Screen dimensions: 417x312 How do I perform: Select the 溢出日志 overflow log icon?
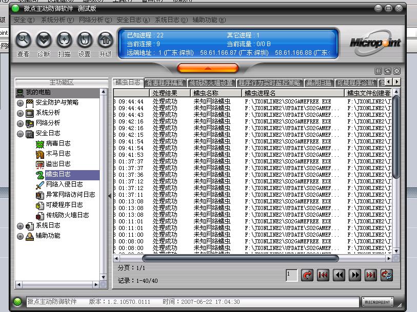click(x=40, y=164)
